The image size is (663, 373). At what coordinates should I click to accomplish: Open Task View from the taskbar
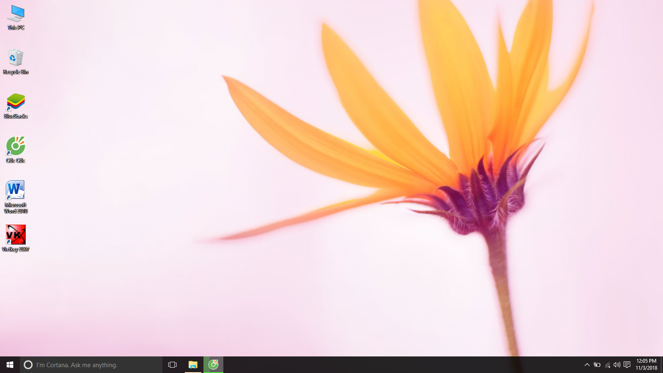(172, 365)
